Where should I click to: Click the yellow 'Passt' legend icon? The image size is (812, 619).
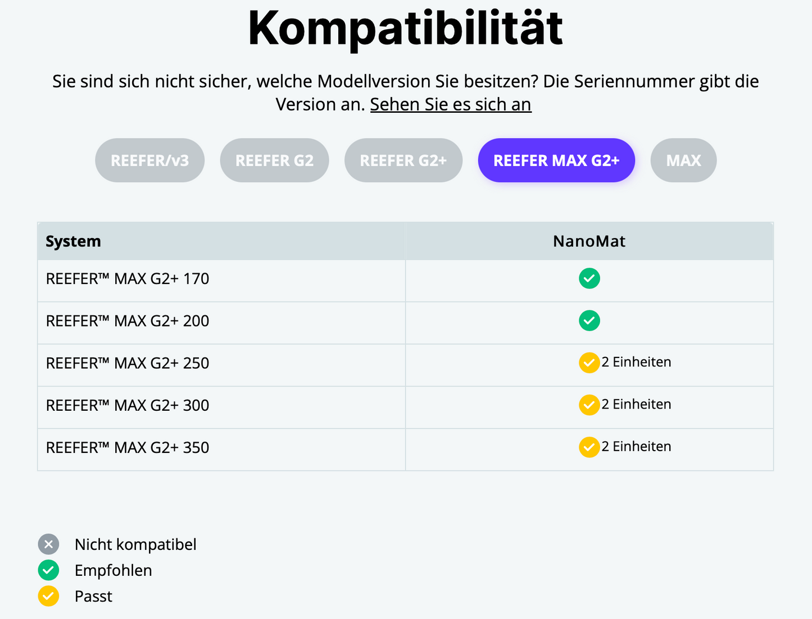click(x=48, y=596)
